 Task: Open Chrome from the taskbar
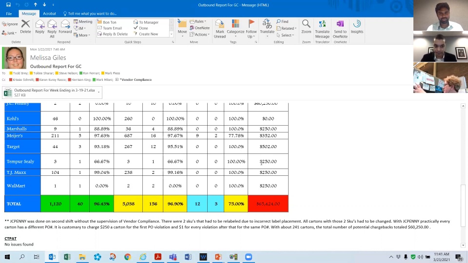point(127,257)
